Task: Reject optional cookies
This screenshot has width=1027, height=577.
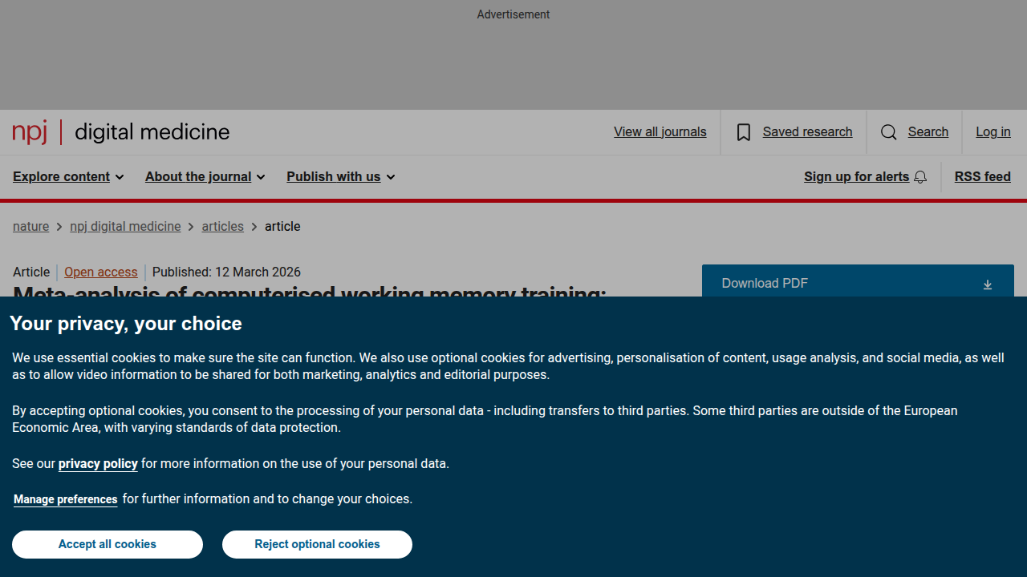Action: [317, 544]
